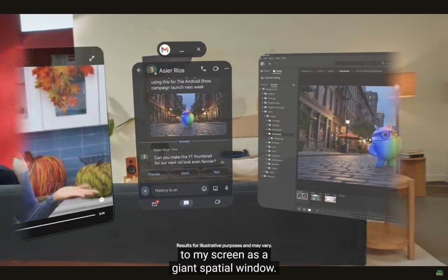Open the Mail tab with unread badge
Image resolution: width=448 pixels, height=280 pixels.
[155, 204]
